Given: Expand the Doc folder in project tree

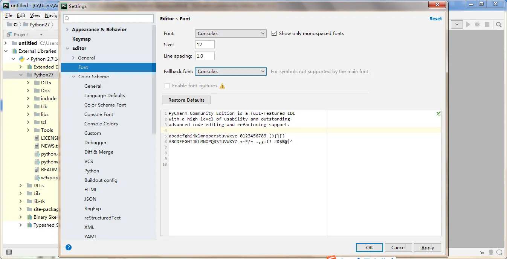Looking at the screenshot, I should (x=28, y=90).
